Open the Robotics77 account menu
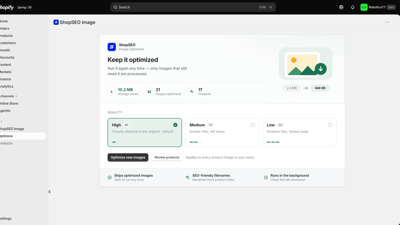This screenshot has height=225, width=400. (378, 7)
